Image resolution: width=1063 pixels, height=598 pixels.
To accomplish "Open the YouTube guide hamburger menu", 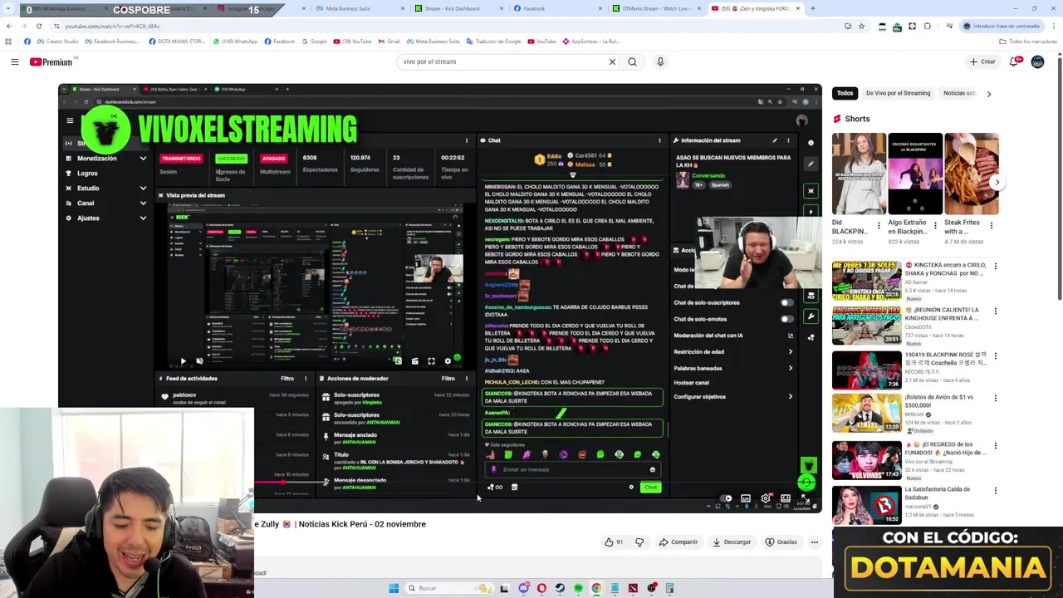I will tap(14, 61).
